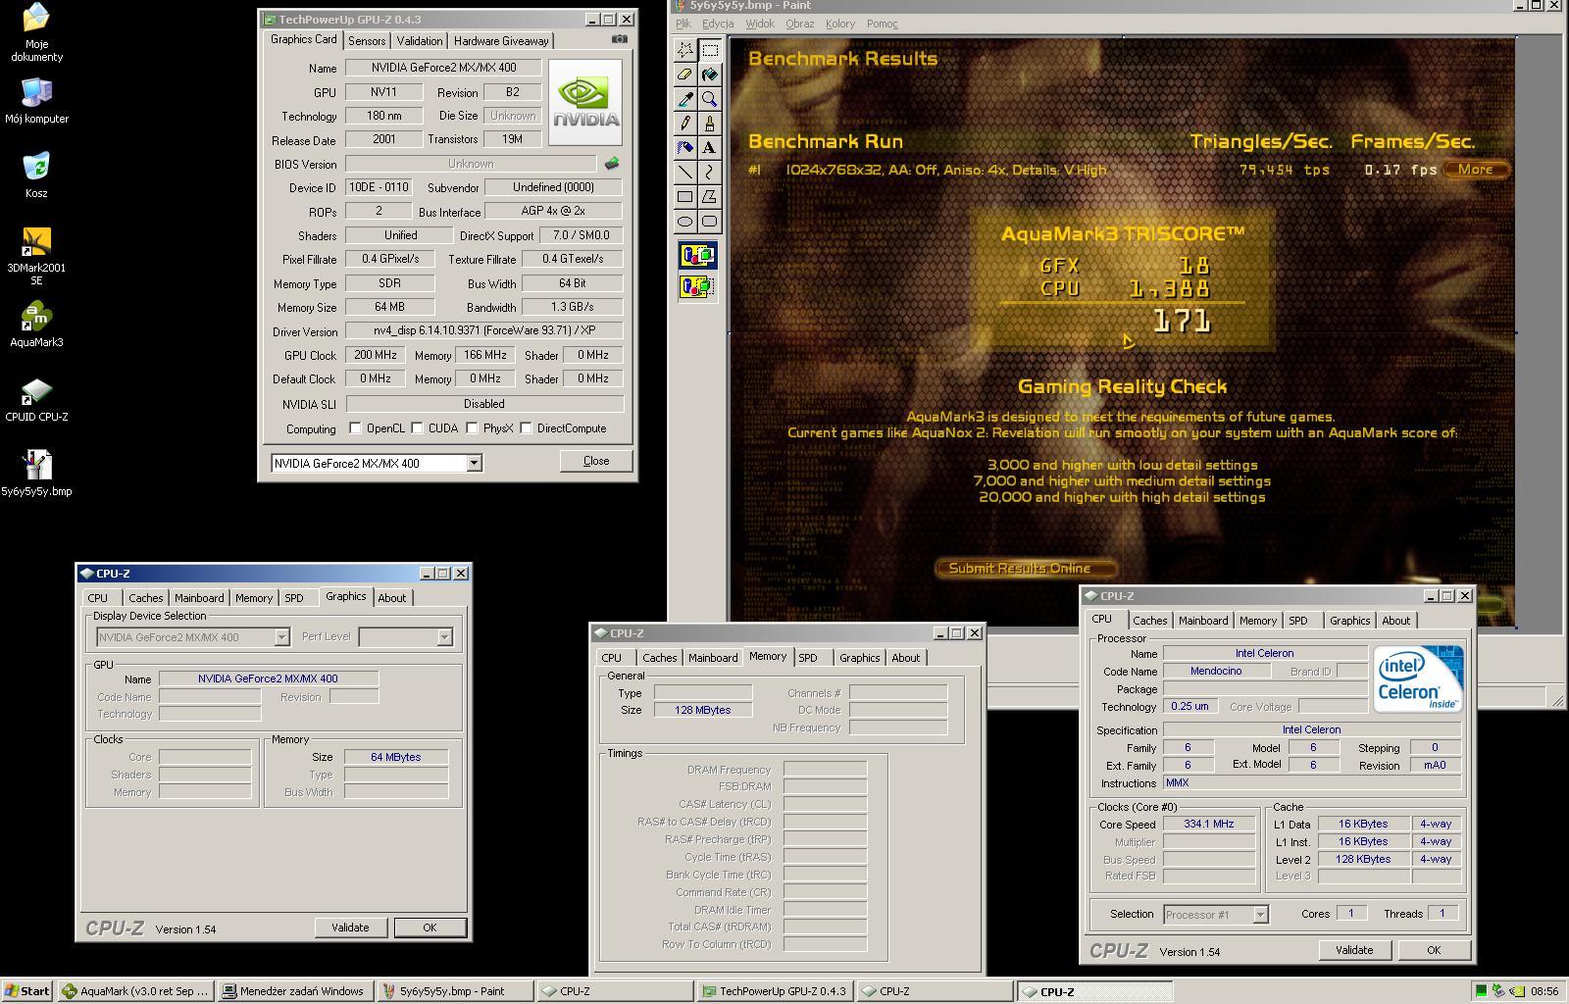Viewport: 1569px width, 1004px height.
Task: Activate the Pick Color eyedropper tool
Action: click(x=685, y=99)
